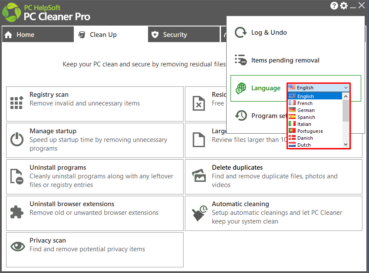This screenshot has height=273, width=369.
Task: Open Log & Undo menu entry
Action: pyautogui.click(x=296, y=33)
